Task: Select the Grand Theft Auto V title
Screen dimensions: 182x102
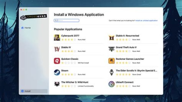Action: [126, 47]
